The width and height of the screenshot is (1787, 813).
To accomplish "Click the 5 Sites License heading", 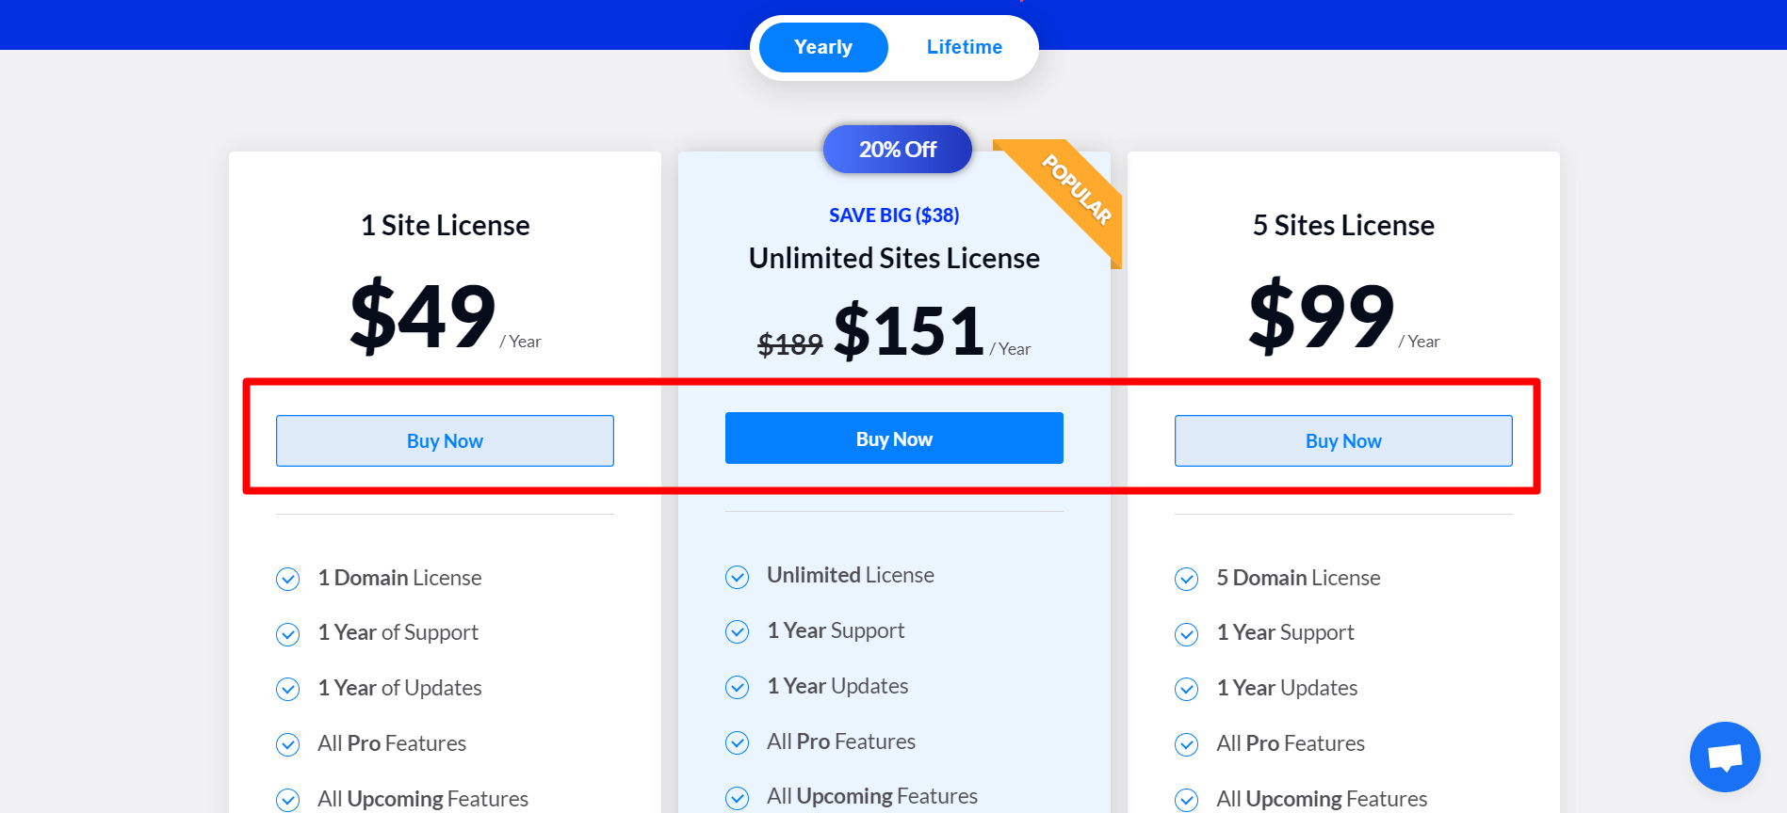I will tap(1343, 225).
